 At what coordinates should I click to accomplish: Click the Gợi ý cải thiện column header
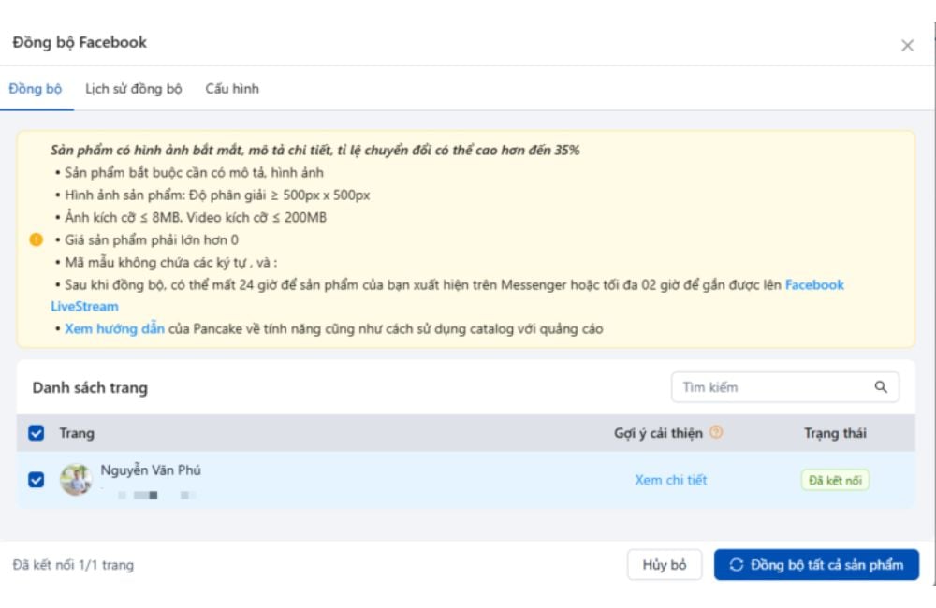point(658,433)
